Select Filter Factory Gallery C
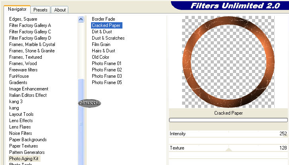The image size is (289, 165). point(30,32)
